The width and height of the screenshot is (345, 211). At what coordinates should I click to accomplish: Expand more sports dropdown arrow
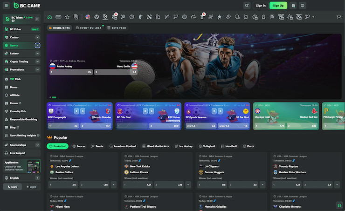point(313,17)
